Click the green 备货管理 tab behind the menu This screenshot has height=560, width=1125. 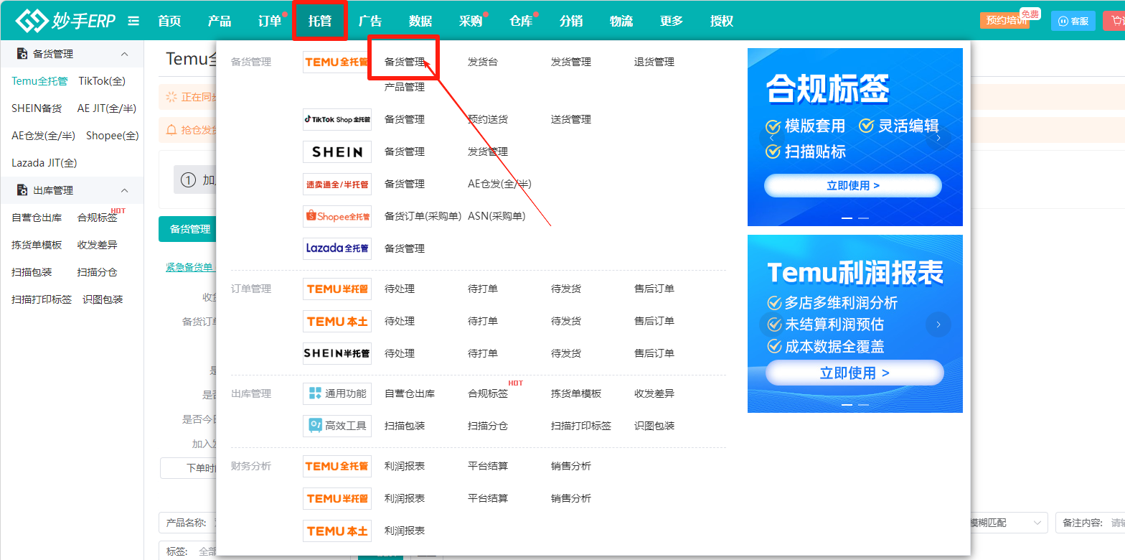[x=187, y=229]
